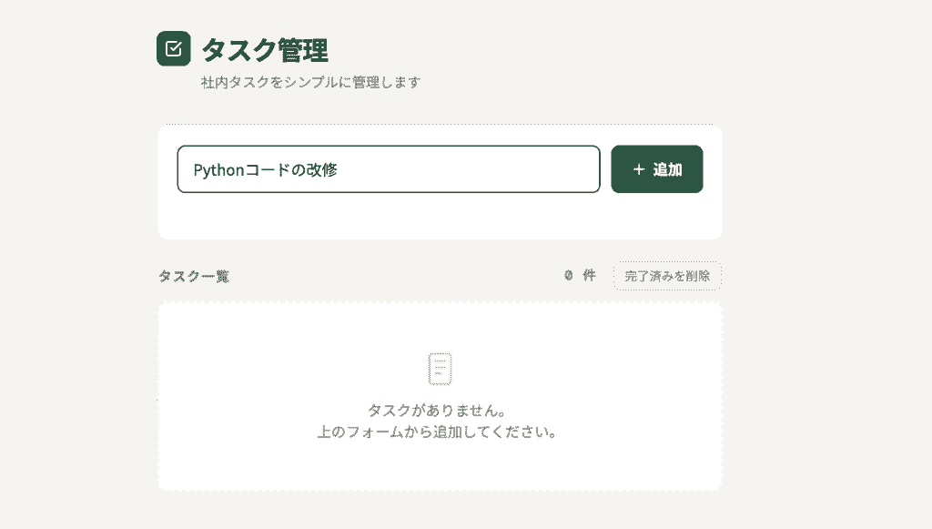Screen dimensions: 932x529
Task: Add the task with the 追加 button
Action: coord(657,169)
